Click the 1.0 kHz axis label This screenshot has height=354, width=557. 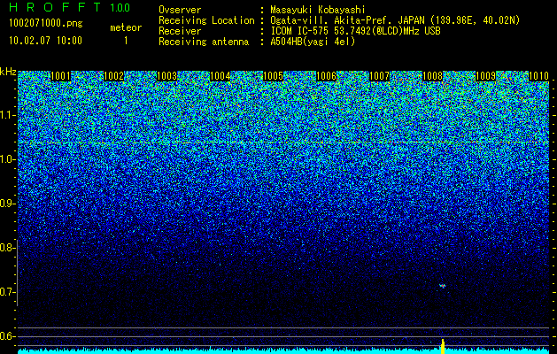click(7, 159)
